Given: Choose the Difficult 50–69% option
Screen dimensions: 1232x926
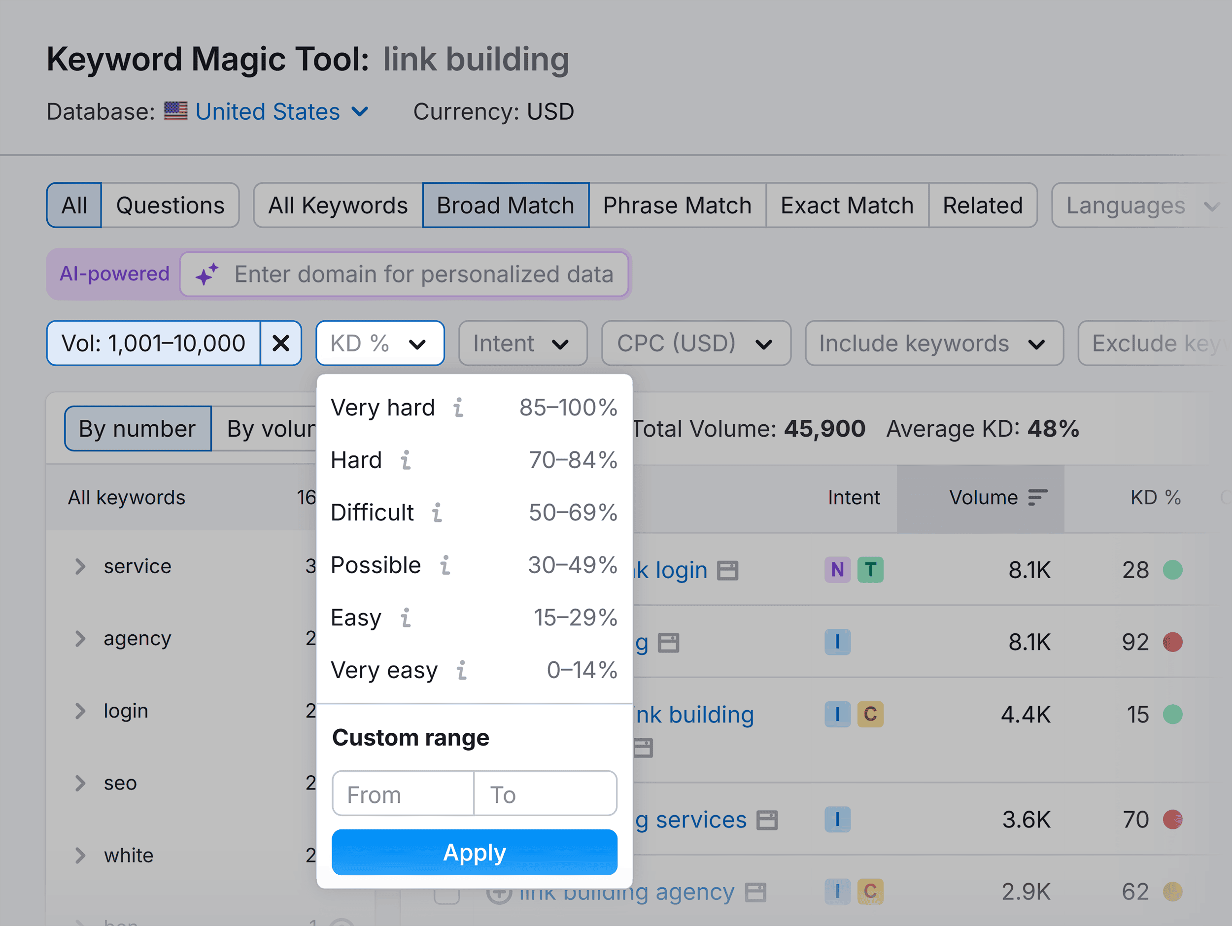Looking at the screenshot, I should (474, 512).
